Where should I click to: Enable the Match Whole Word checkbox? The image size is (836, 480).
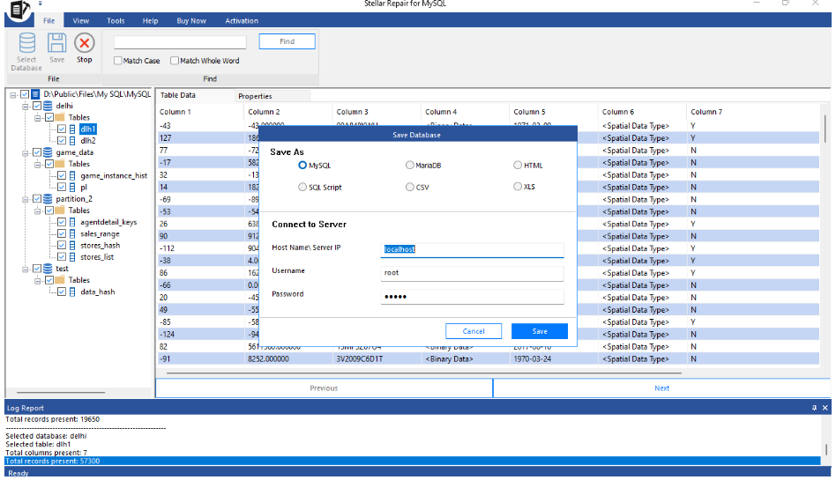point(175,61)
